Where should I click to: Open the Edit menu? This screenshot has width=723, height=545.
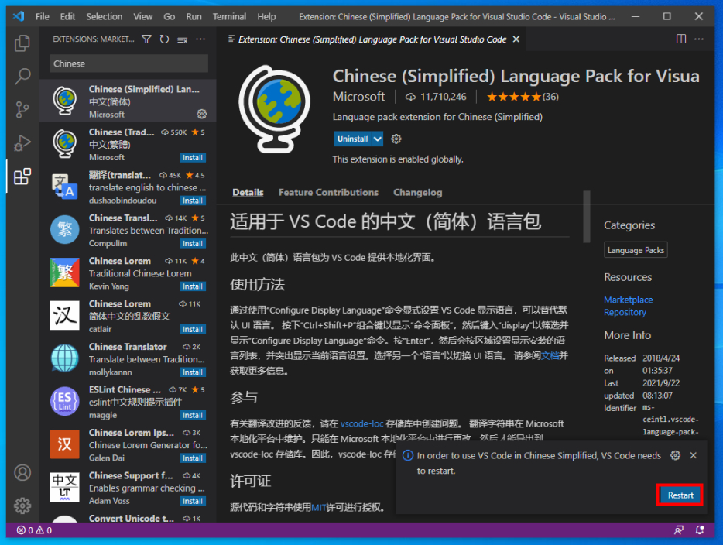pyautogui.click(x=67, y=16)
